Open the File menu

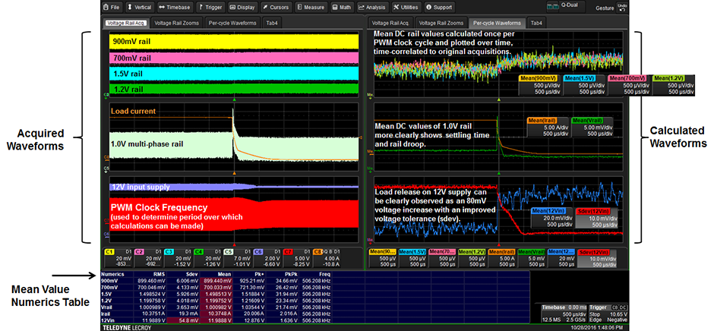112,7
